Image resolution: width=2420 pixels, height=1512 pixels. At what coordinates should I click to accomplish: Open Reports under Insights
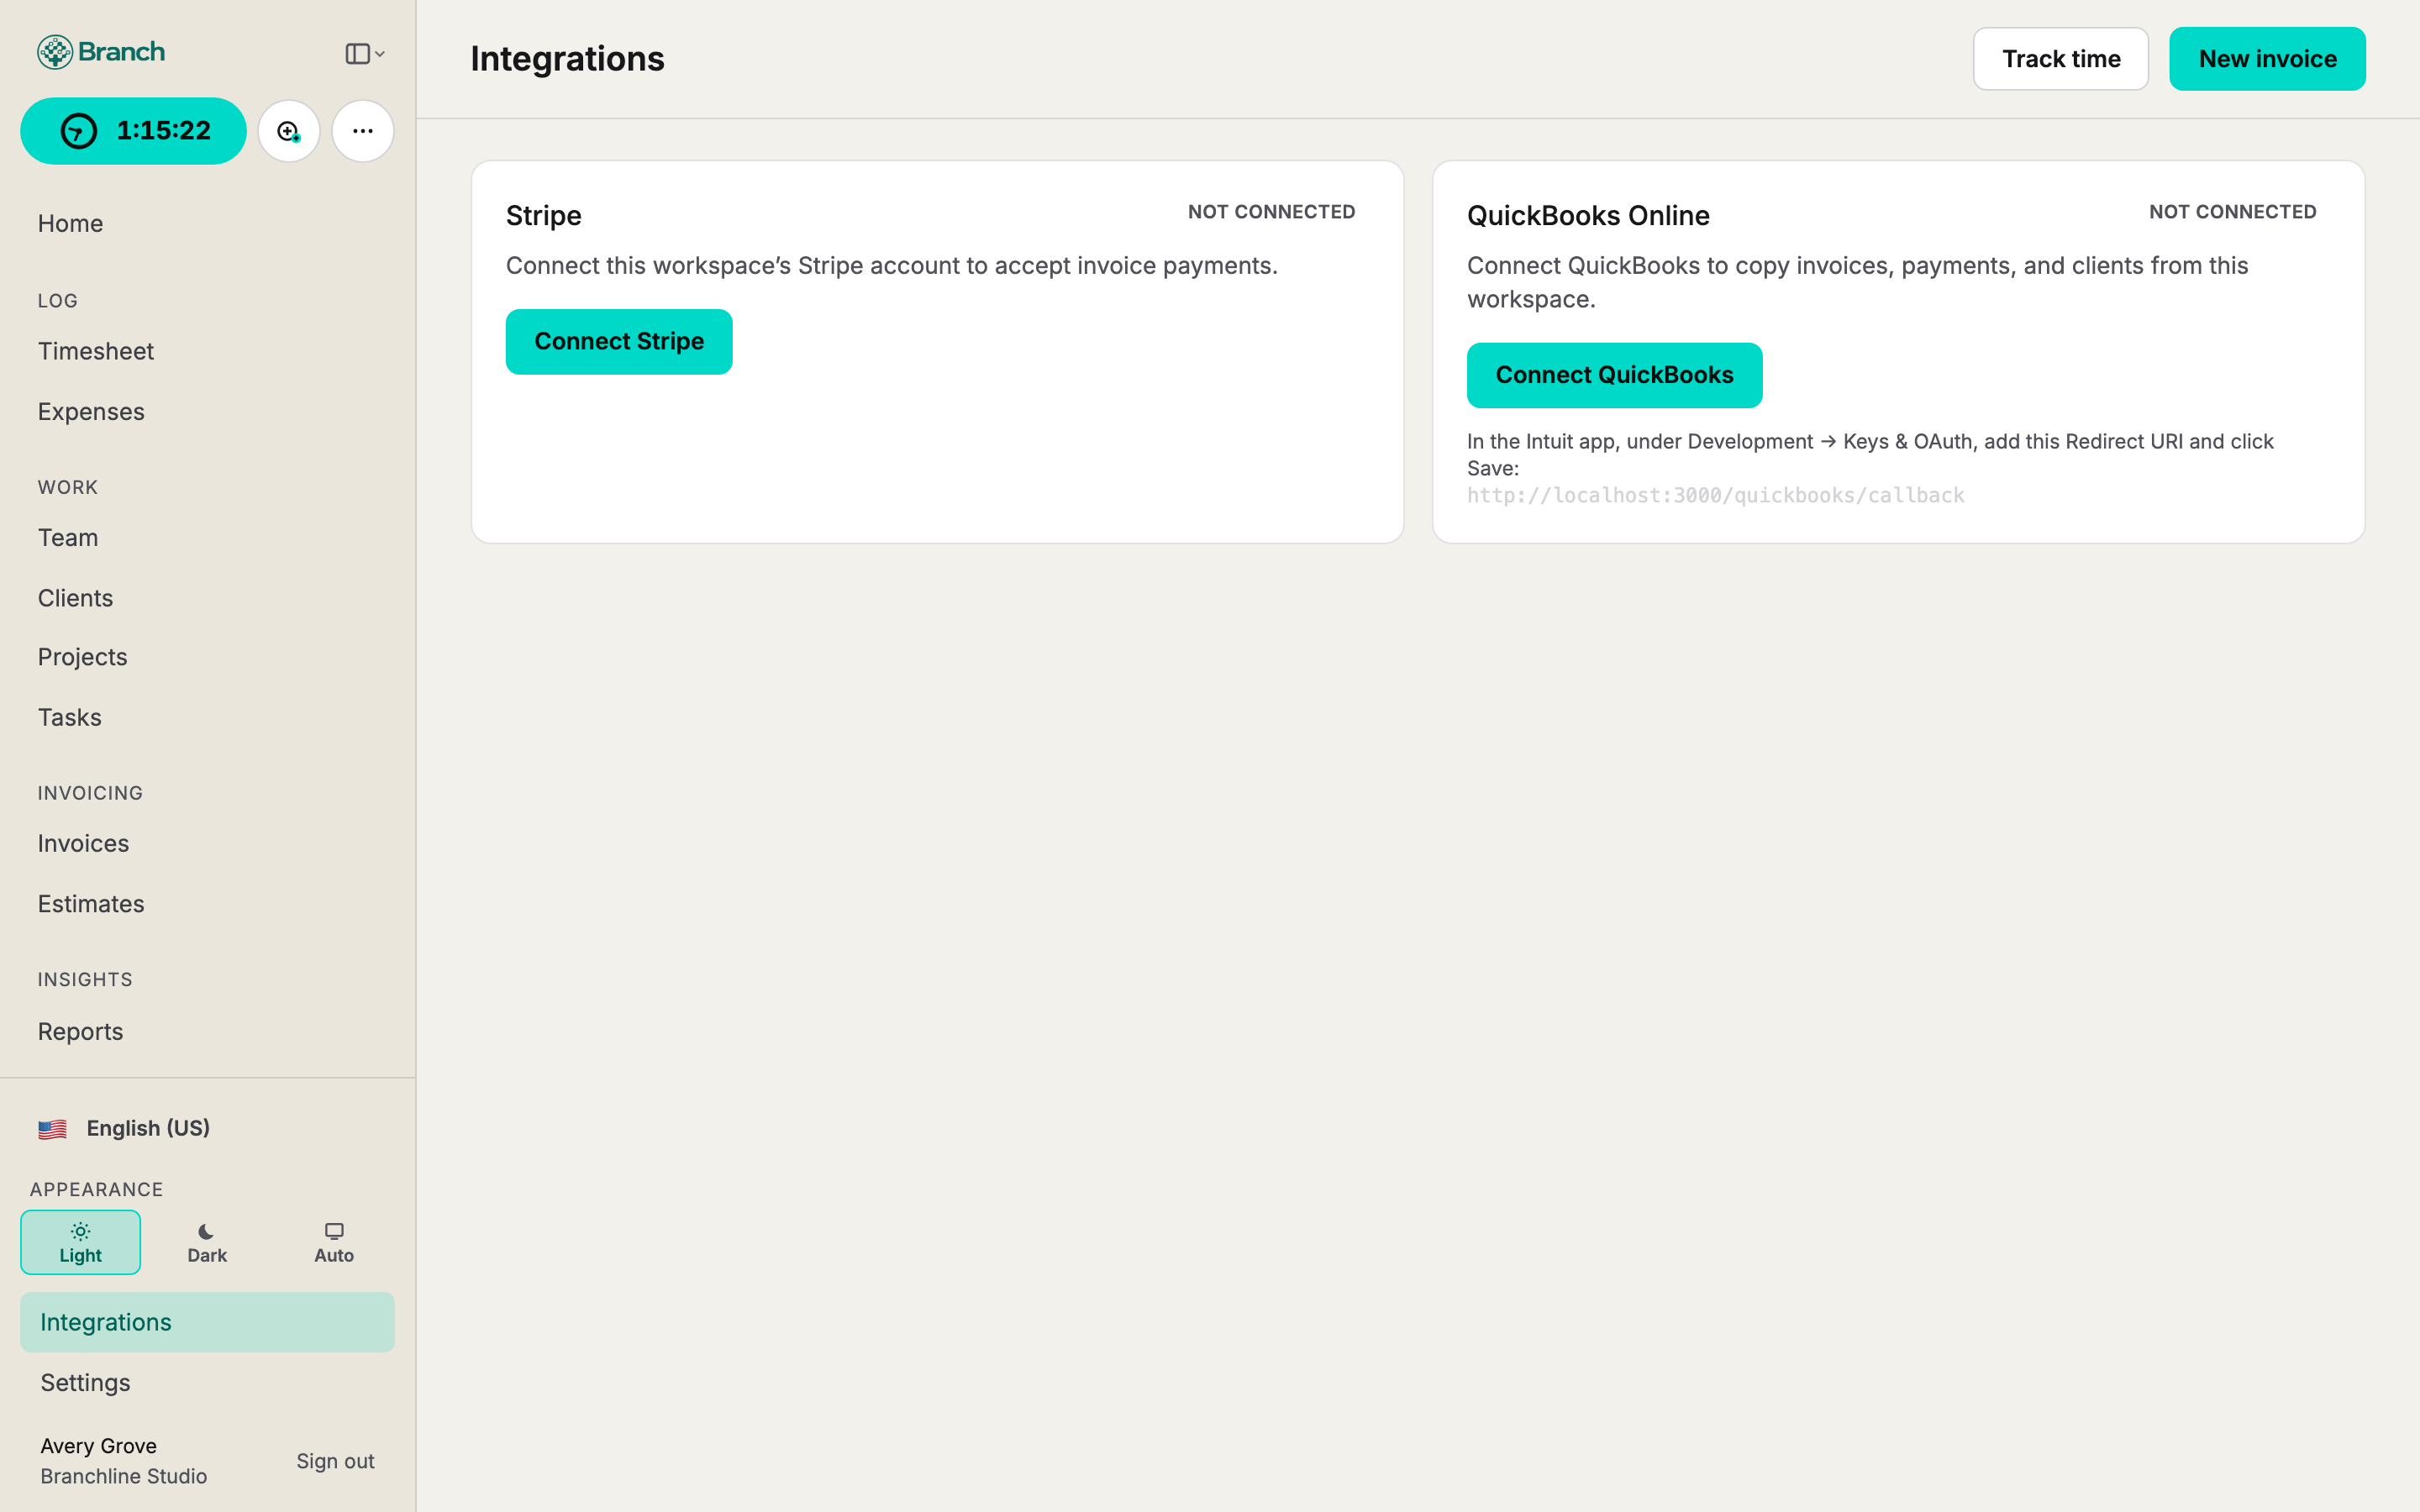pos(81,1032)
